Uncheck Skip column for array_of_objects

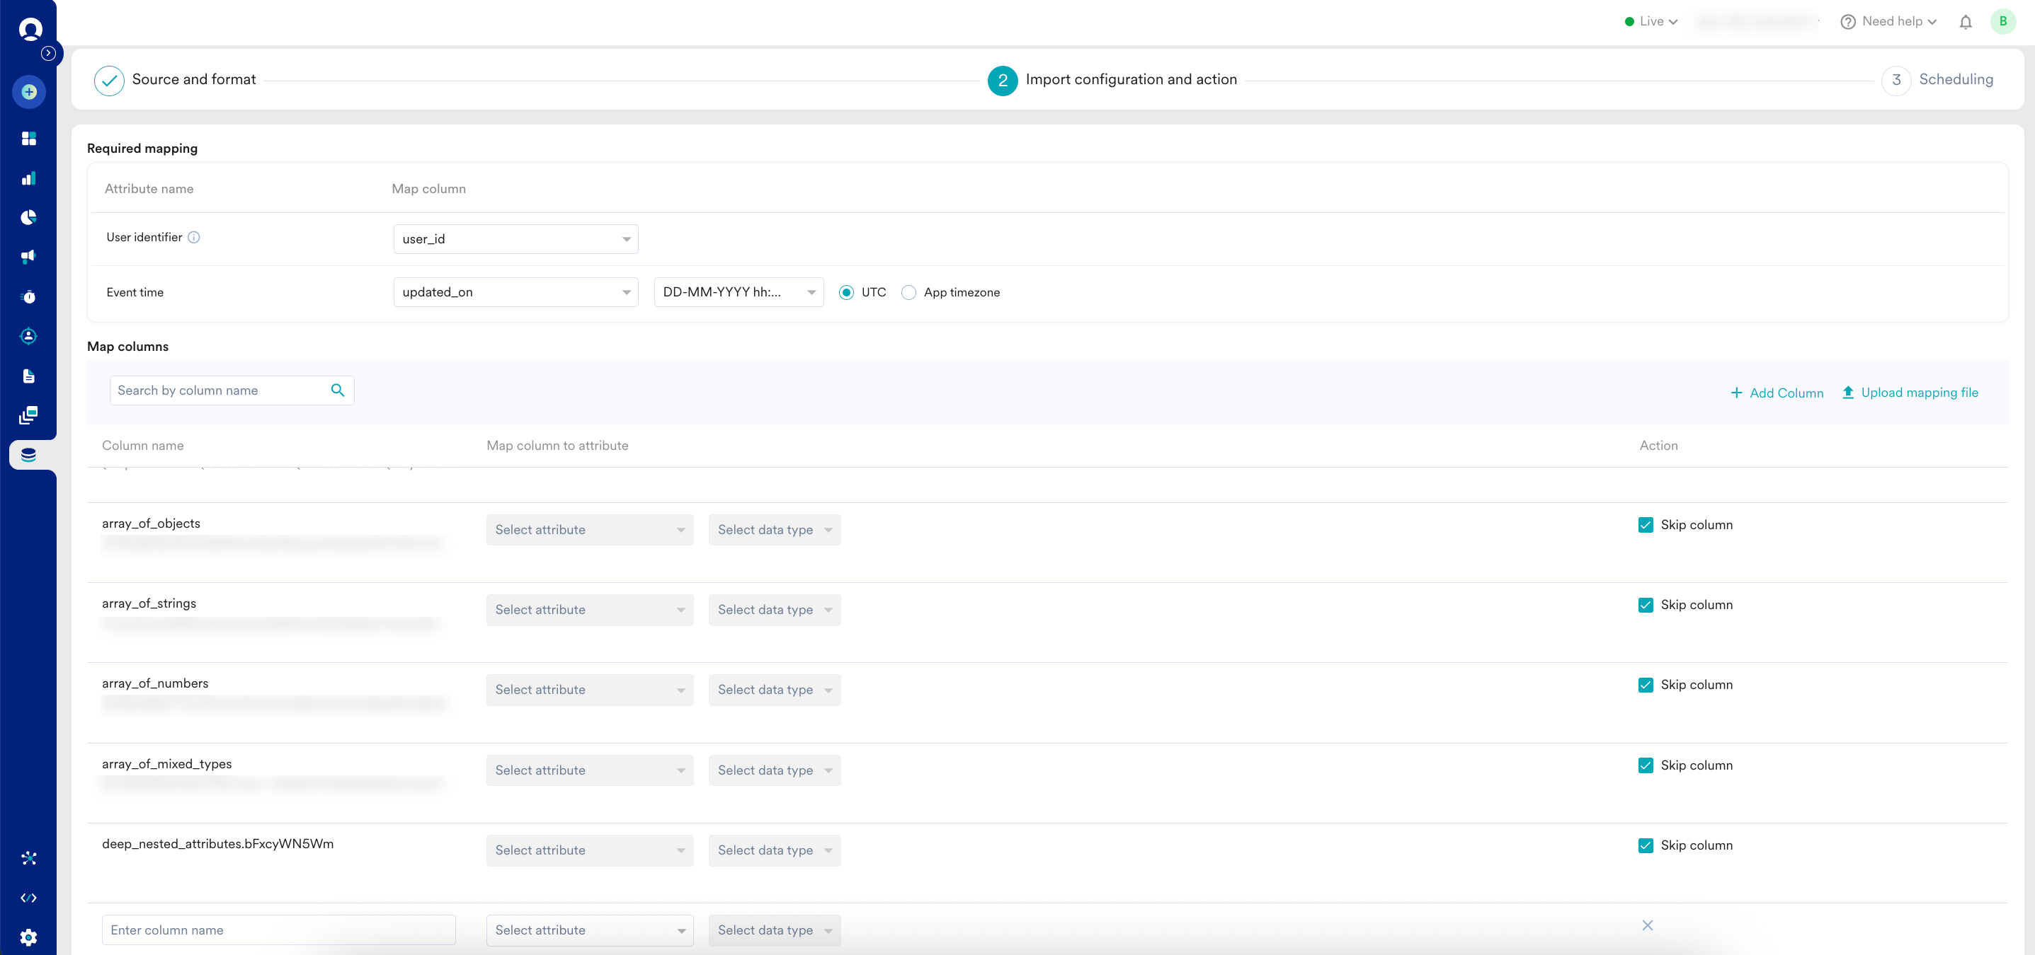[1645, 525]
